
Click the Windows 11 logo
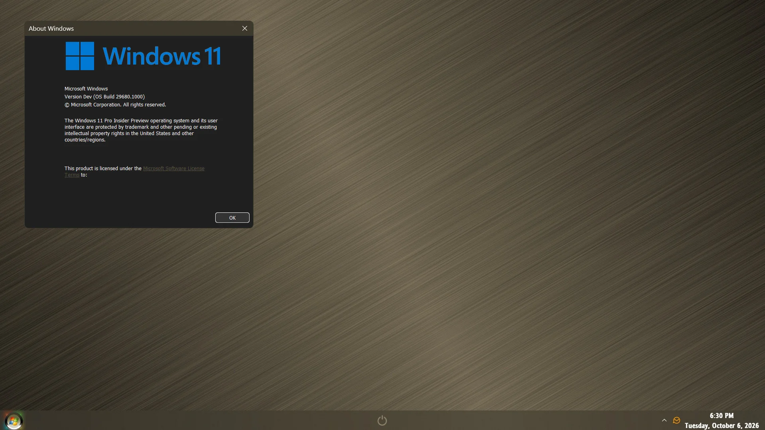coord(143,56)
